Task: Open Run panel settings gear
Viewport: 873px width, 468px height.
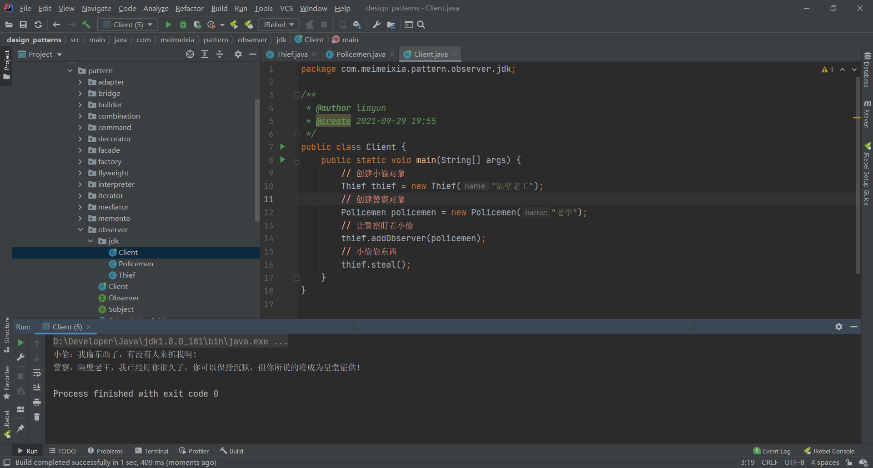Action: [x=839, y=327]
